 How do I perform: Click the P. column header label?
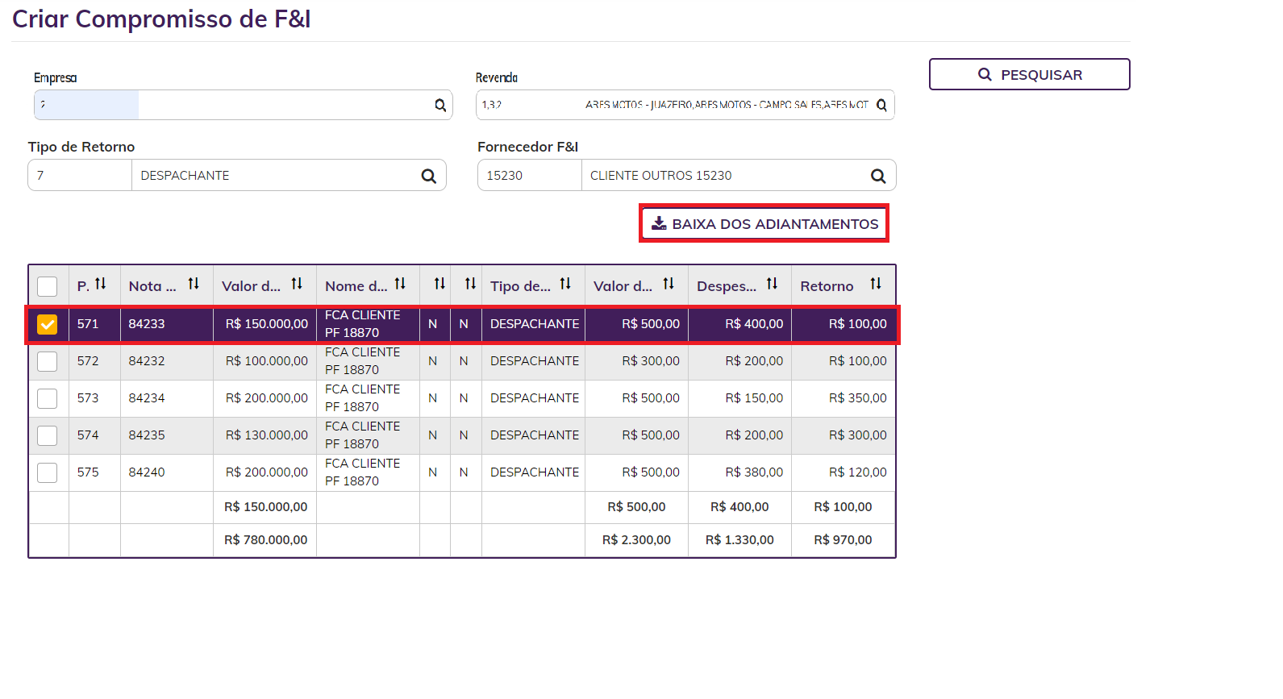click(83, 286)
